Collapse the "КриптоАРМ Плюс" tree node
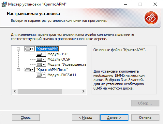Screen dimensions: 163x124 coord(18,70)
